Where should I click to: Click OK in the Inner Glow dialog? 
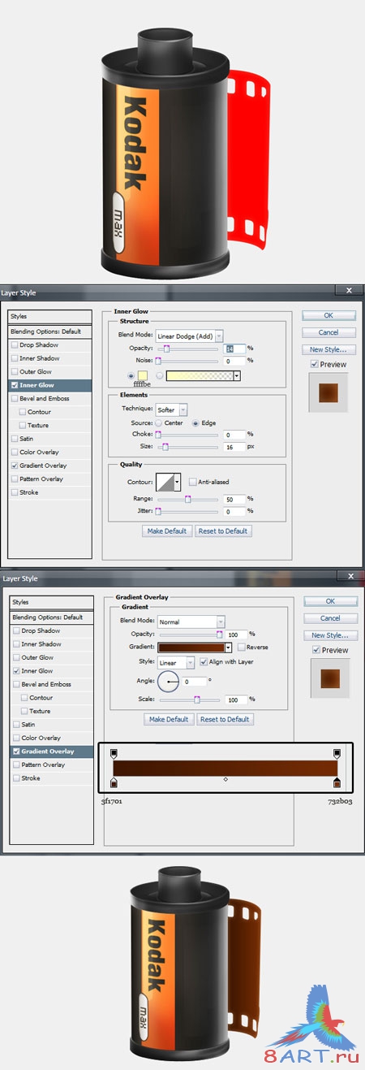point(328,315)
